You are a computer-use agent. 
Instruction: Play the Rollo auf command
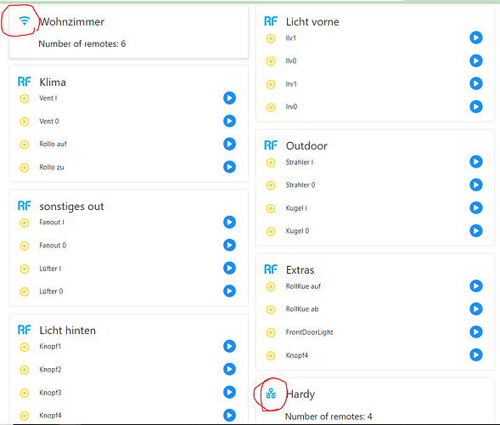coord(229,144)
